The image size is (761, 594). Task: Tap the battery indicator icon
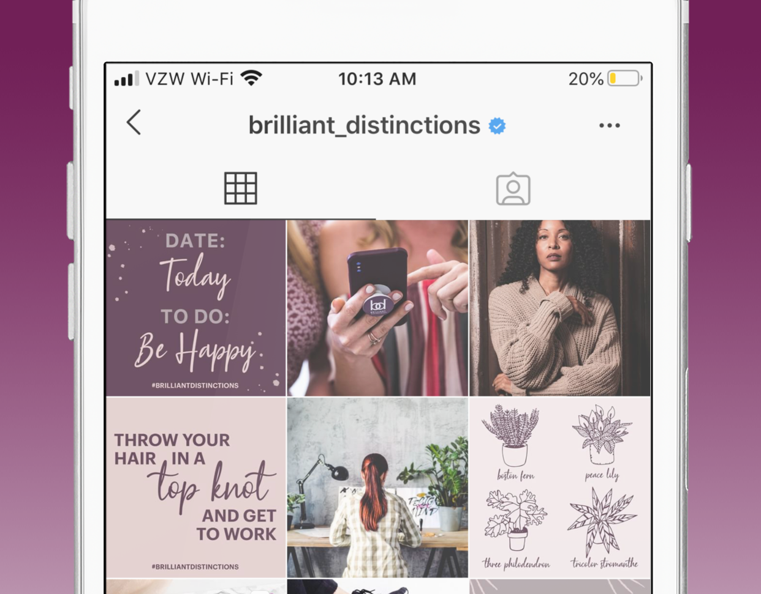[x=625, y=78]
